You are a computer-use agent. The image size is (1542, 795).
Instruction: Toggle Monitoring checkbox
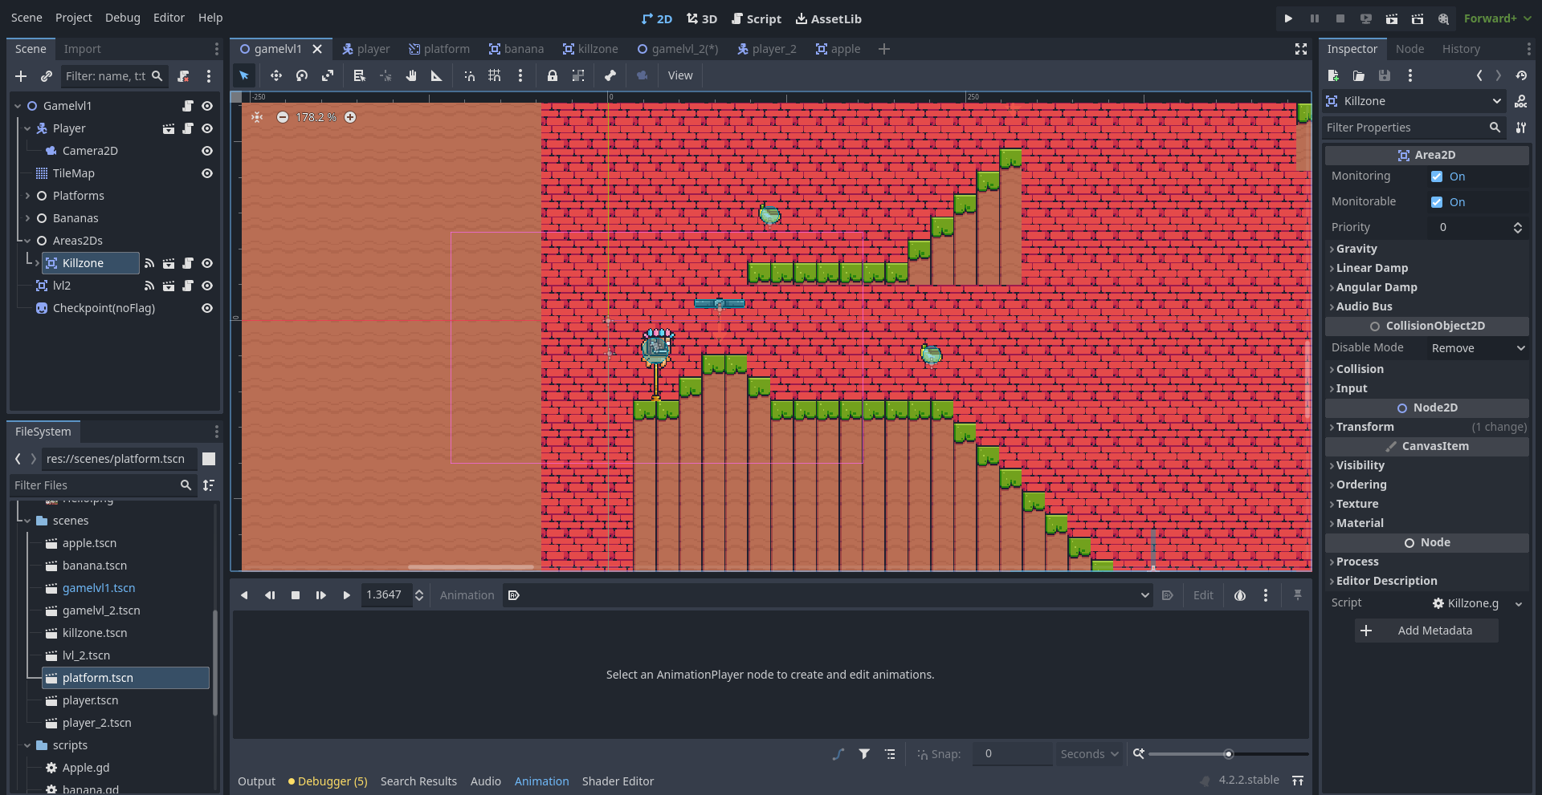point(1437,176)
